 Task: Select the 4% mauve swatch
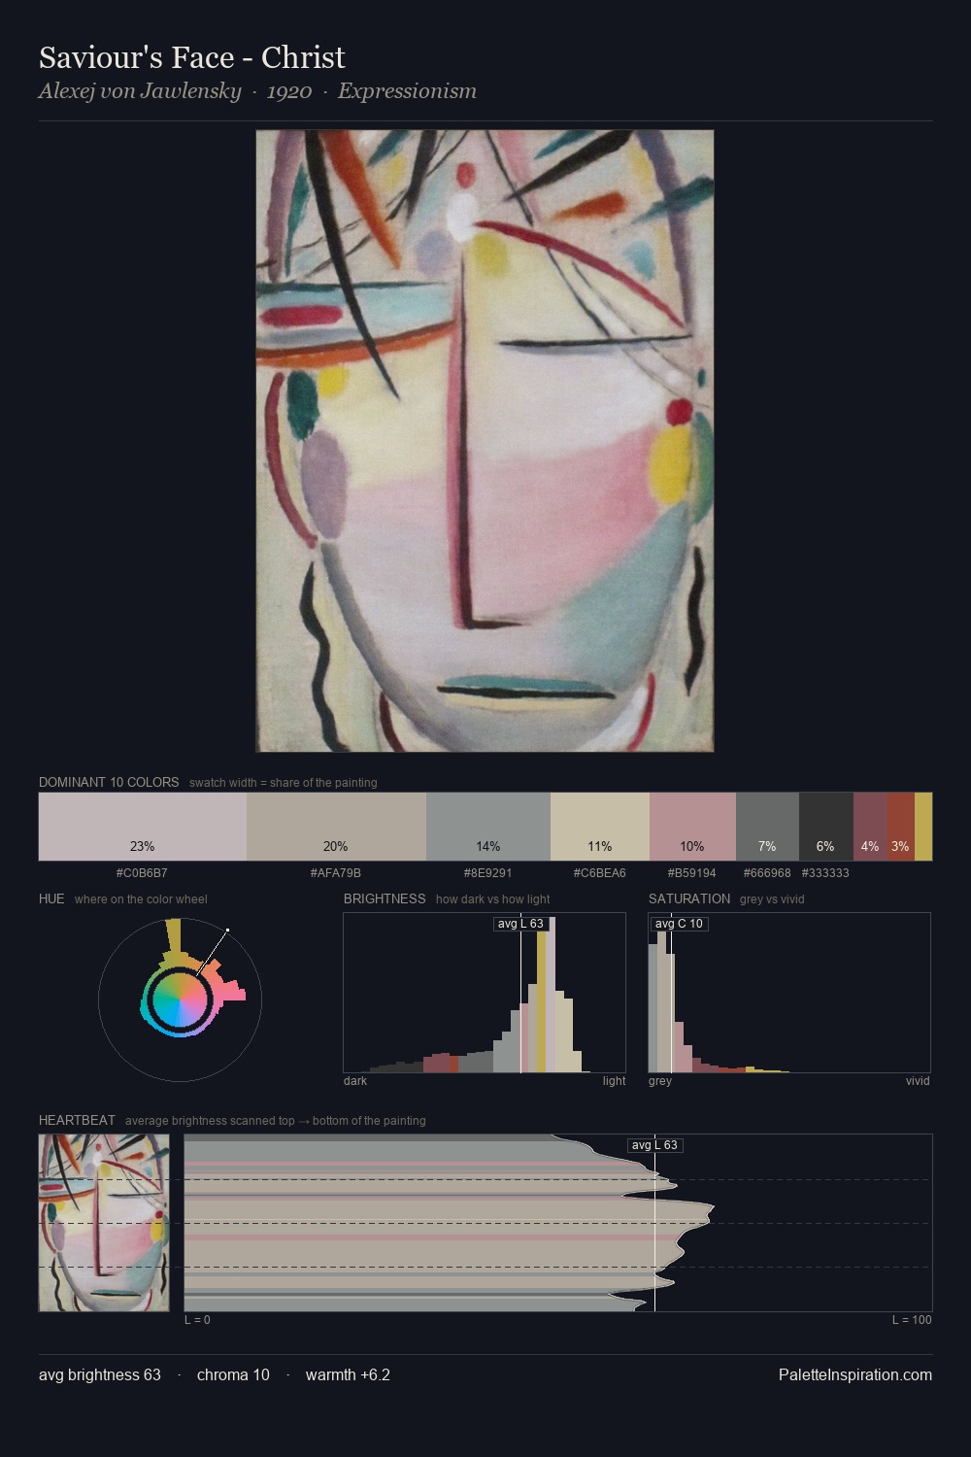tap(870, 827)
